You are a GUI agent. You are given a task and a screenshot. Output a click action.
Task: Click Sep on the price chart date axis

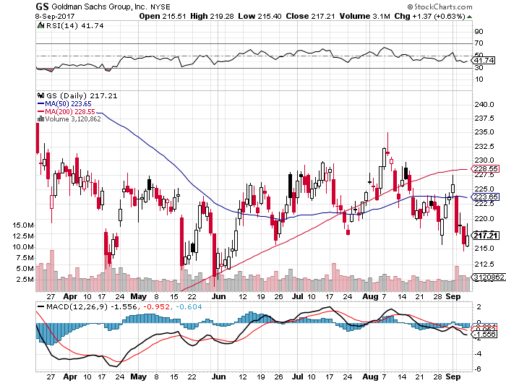coord(453,296)
